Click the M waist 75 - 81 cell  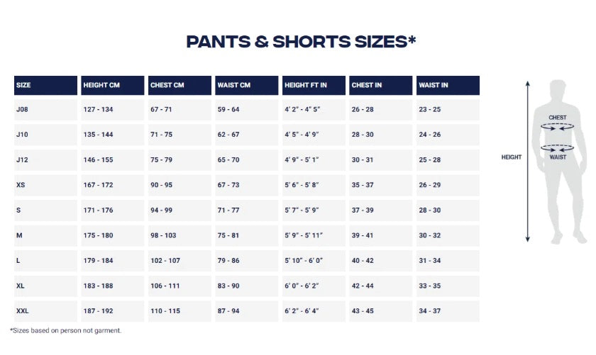[247, 236]
